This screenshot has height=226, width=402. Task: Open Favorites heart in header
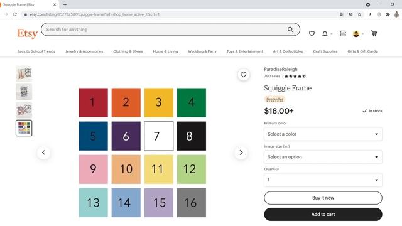pos(312,33)
